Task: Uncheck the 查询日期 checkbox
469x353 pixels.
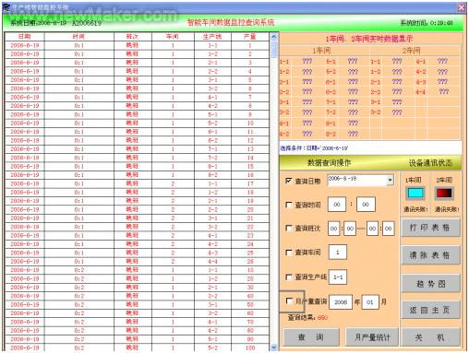Action: [x=289, y=181]
